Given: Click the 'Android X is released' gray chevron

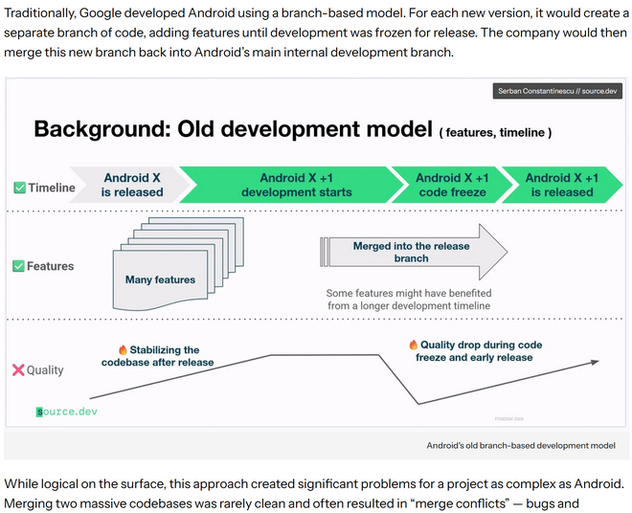Looking at the screenshot, I should [130, 185].
